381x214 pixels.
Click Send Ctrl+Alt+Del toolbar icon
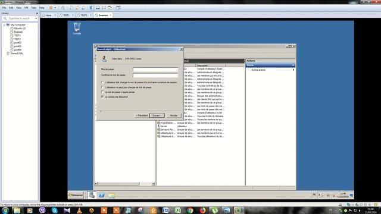[x=63, y=8]
